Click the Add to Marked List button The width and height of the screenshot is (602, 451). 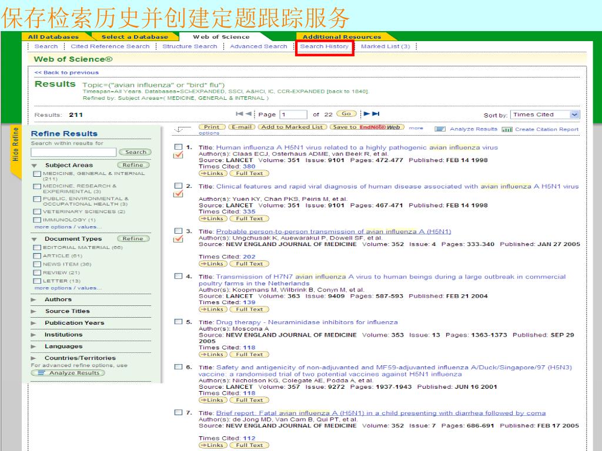click(292, 127)
